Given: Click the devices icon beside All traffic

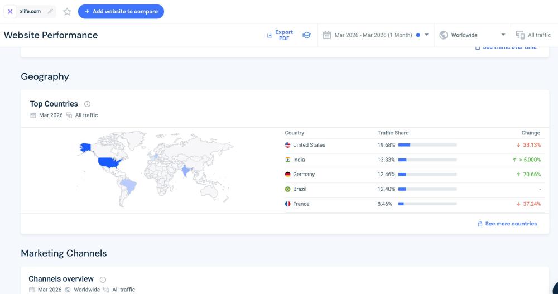Looking at the screenshot, I should pyautogui.click(x=520, y=35).
